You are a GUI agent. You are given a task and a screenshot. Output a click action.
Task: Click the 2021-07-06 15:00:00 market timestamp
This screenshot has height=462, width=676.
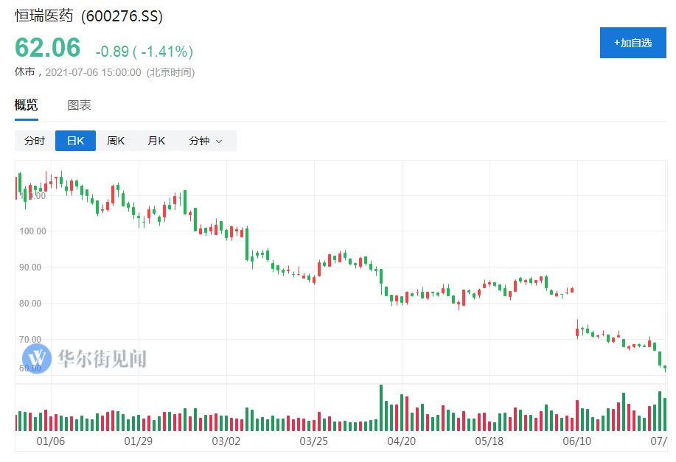point(93,72)
